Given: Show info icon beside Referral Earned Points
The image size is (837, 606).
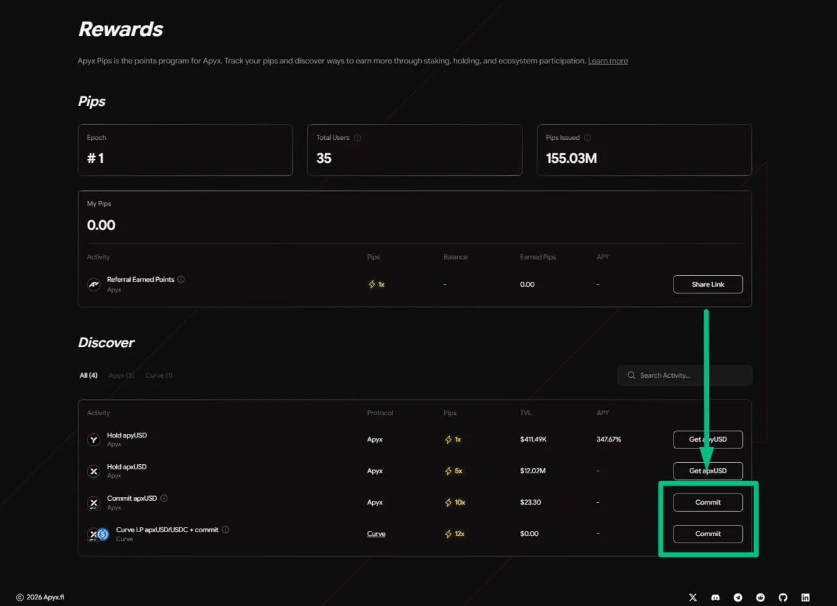Looking at the screenshot, I should coord(181,279).
